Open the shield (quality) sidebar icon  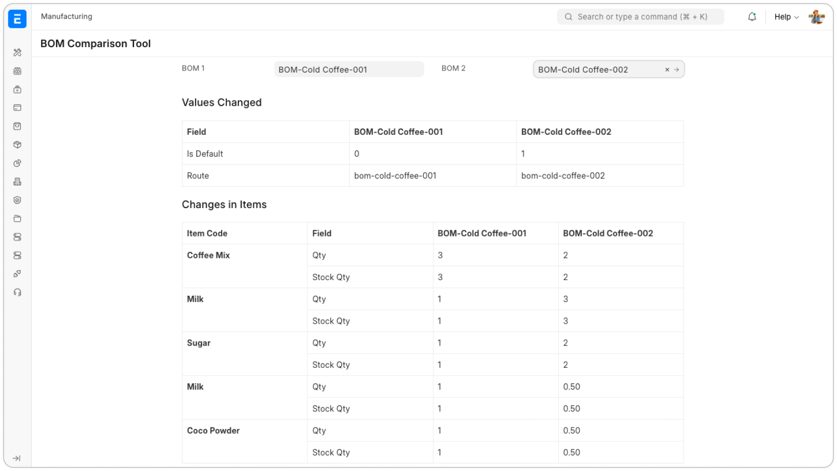17,200
